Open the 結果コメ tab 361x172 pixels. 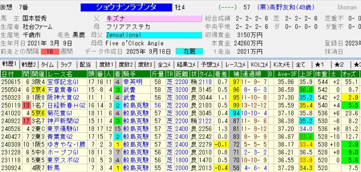(187, 64)
